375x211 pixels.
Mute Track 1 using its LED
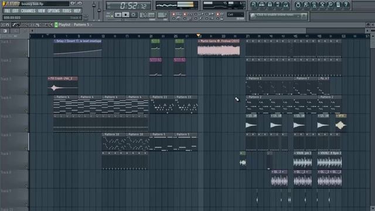pos(26,55)
